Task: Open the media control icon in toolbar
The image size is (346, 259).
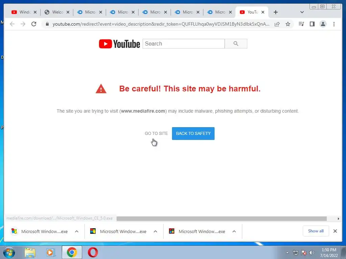Action: click(301, 24)
